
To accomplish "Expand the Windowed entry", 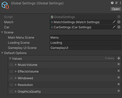I will tap(16, 78).
